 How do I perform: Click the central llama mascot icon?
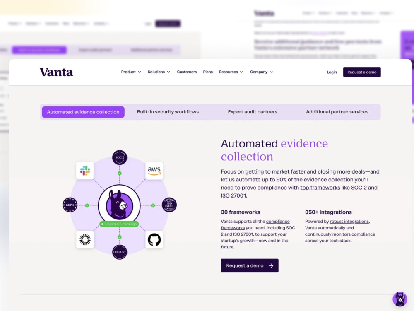coord(119,205)
